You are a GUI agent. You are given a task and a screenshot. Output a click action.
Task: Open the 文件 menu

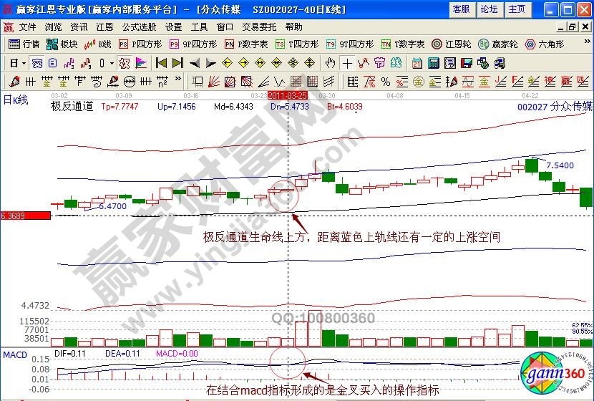click(x=27, y=27)
